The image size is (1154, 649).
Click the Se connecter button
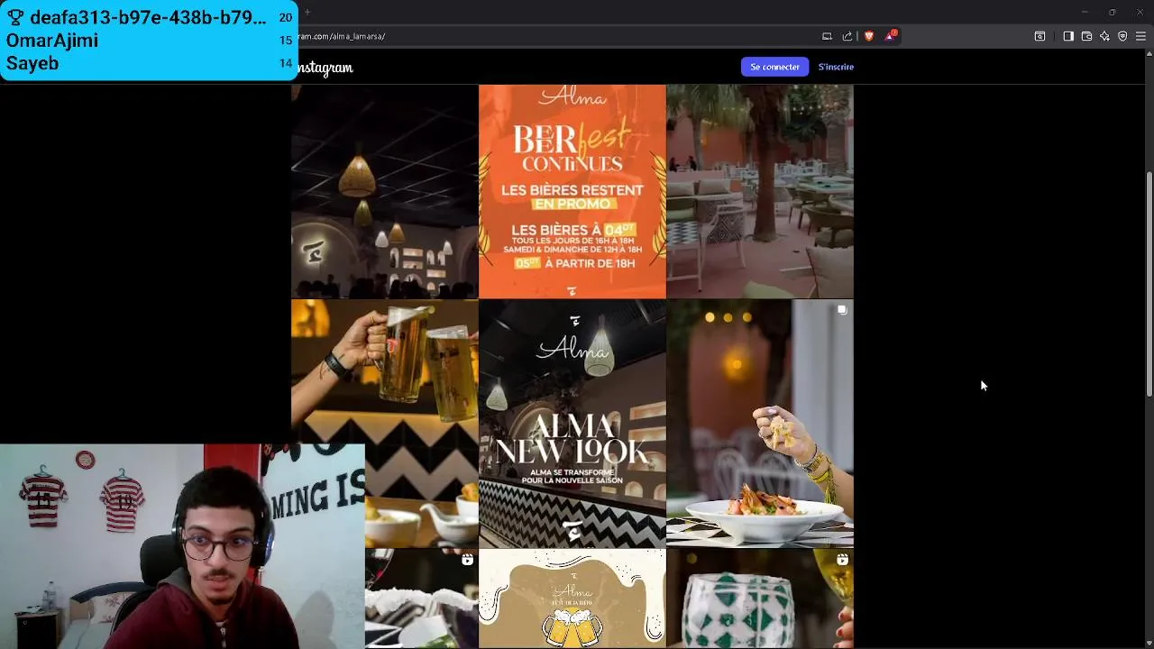pyautogui.click(x=774, y=67)
